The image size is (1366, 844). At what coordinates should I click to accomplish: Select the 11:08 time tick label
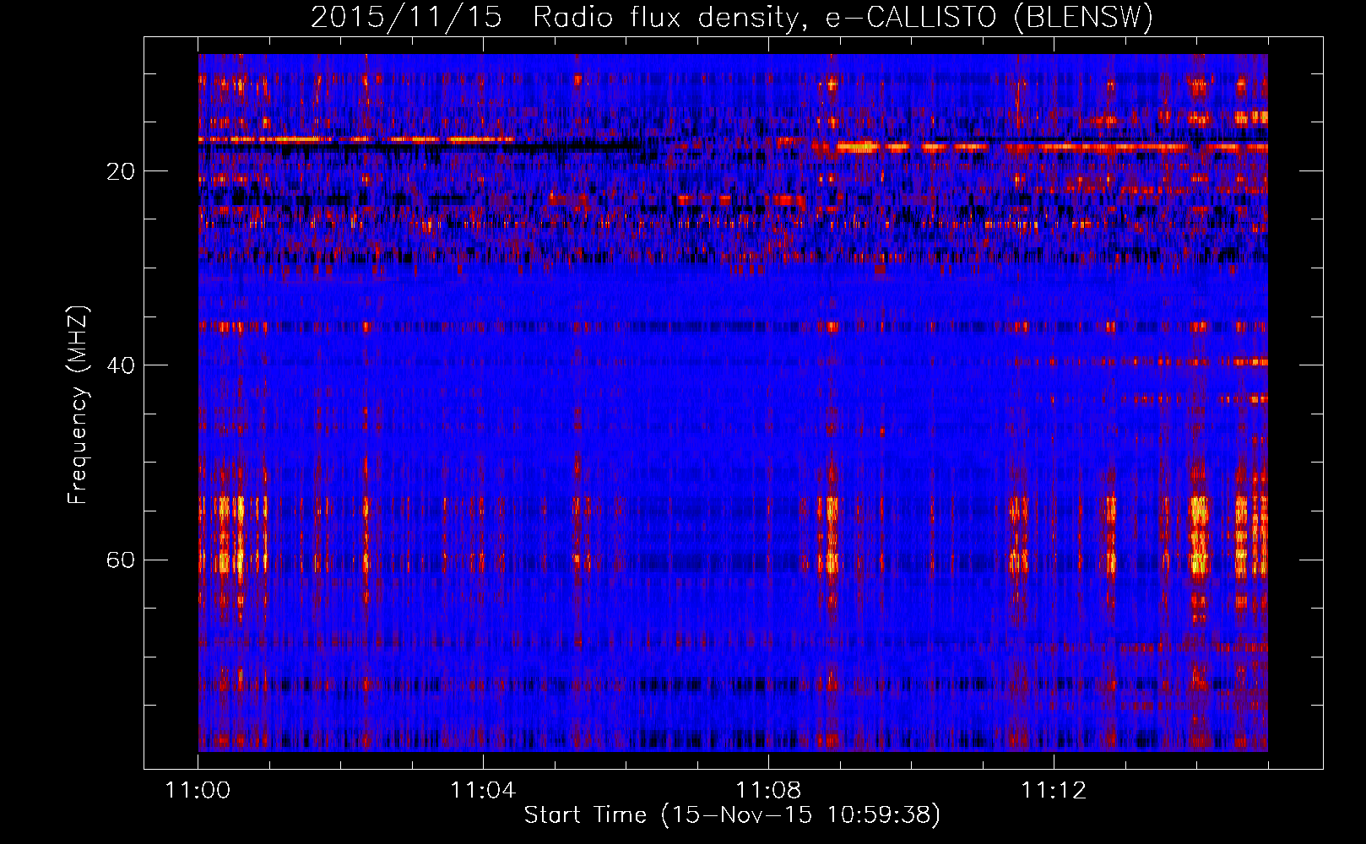point(768,791)
